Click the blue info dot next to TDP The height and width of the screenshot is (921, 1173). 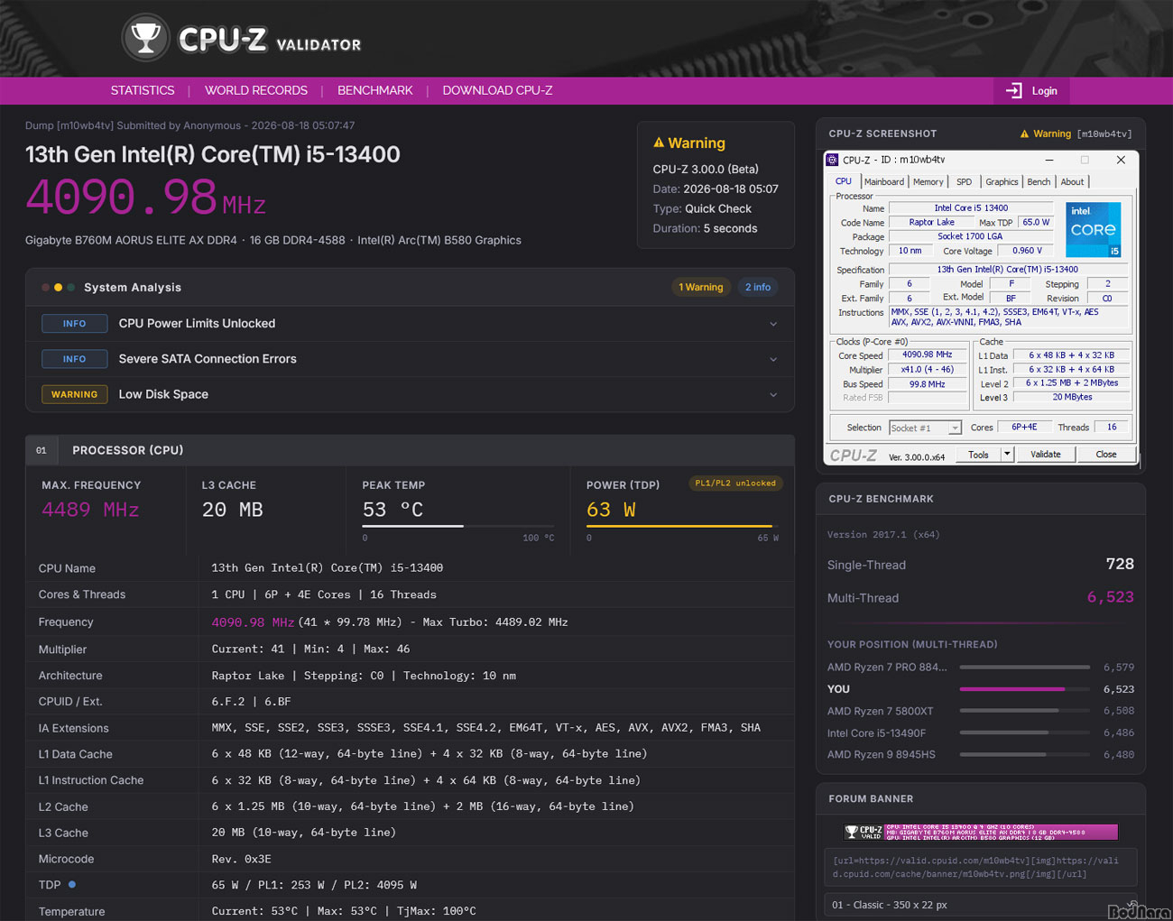72,884
